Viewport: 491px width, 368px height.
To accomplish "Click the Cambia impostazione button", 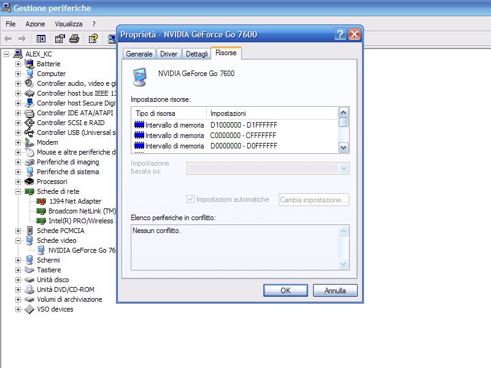I will pyautogui.click(x=314, y=200).
